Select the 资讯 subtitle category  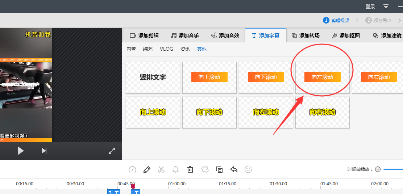coord(185,49)
